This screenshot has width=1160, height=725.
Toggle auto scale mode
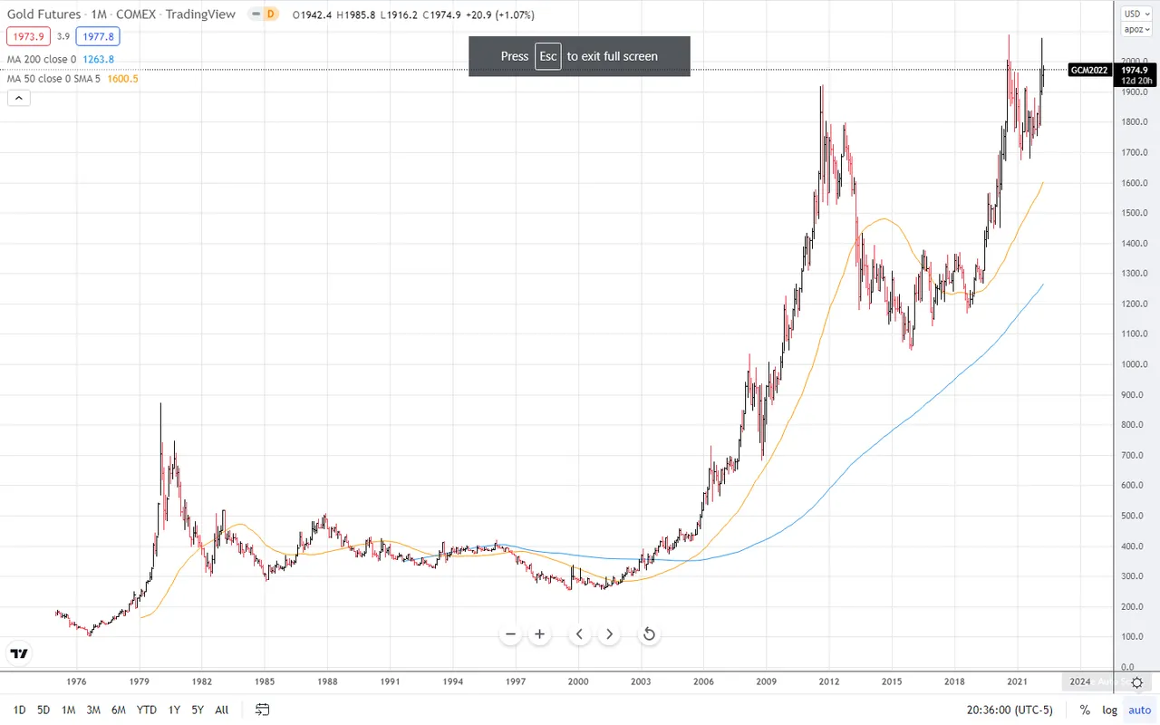point(1140,710)
